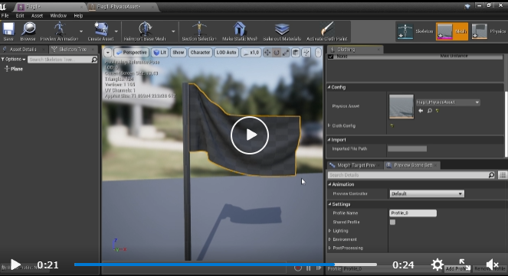Screen dimensions: 508x276
Task: Click the Make Static Mesh icon
Action: pos(239,29)
